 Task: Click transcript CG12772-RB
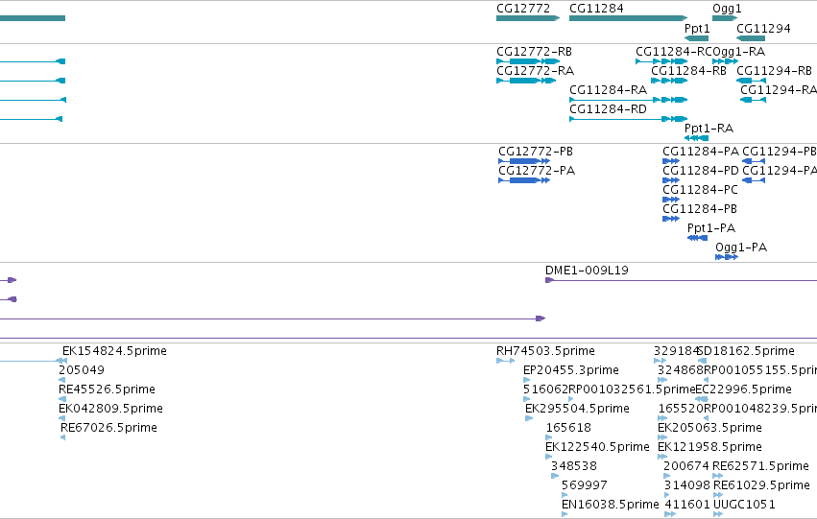tap(528, 61)
